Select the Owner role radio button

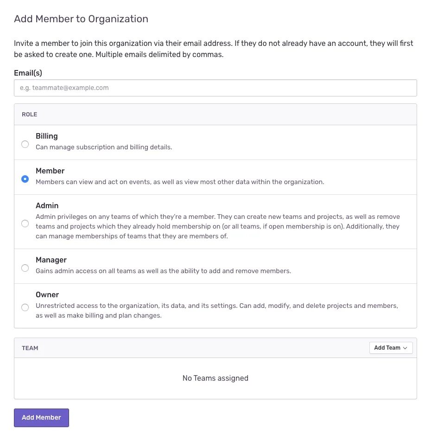pos(25,307)
